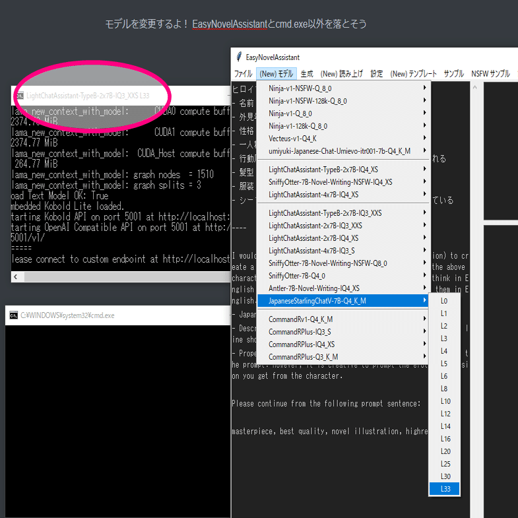Select Ninja-v1-128k-Q_8_0 model entry

344,126
